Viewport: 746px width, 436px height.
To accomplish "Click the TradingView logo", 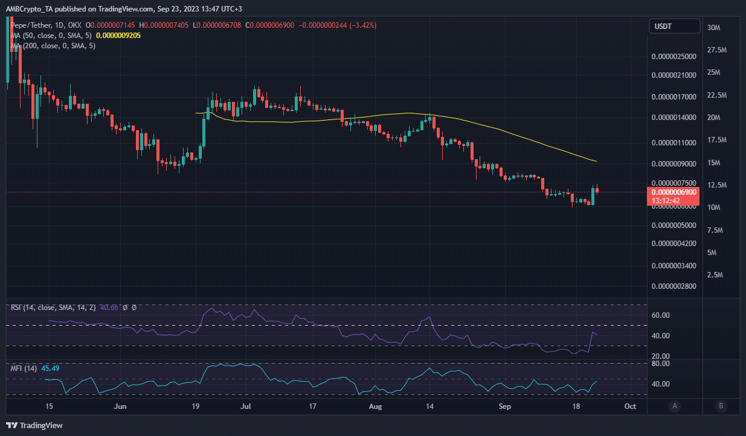I will click(x=35, y=426).
